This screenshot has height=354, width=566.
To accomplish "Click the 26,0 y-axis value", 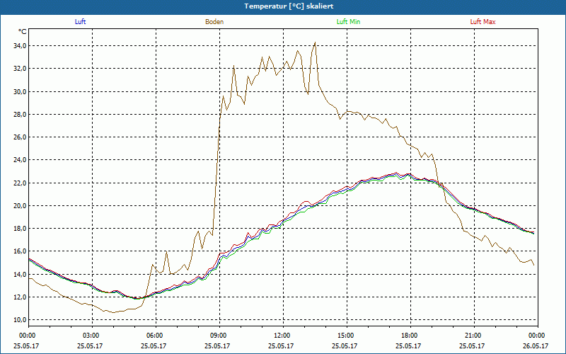I will (x=20, y=137).
